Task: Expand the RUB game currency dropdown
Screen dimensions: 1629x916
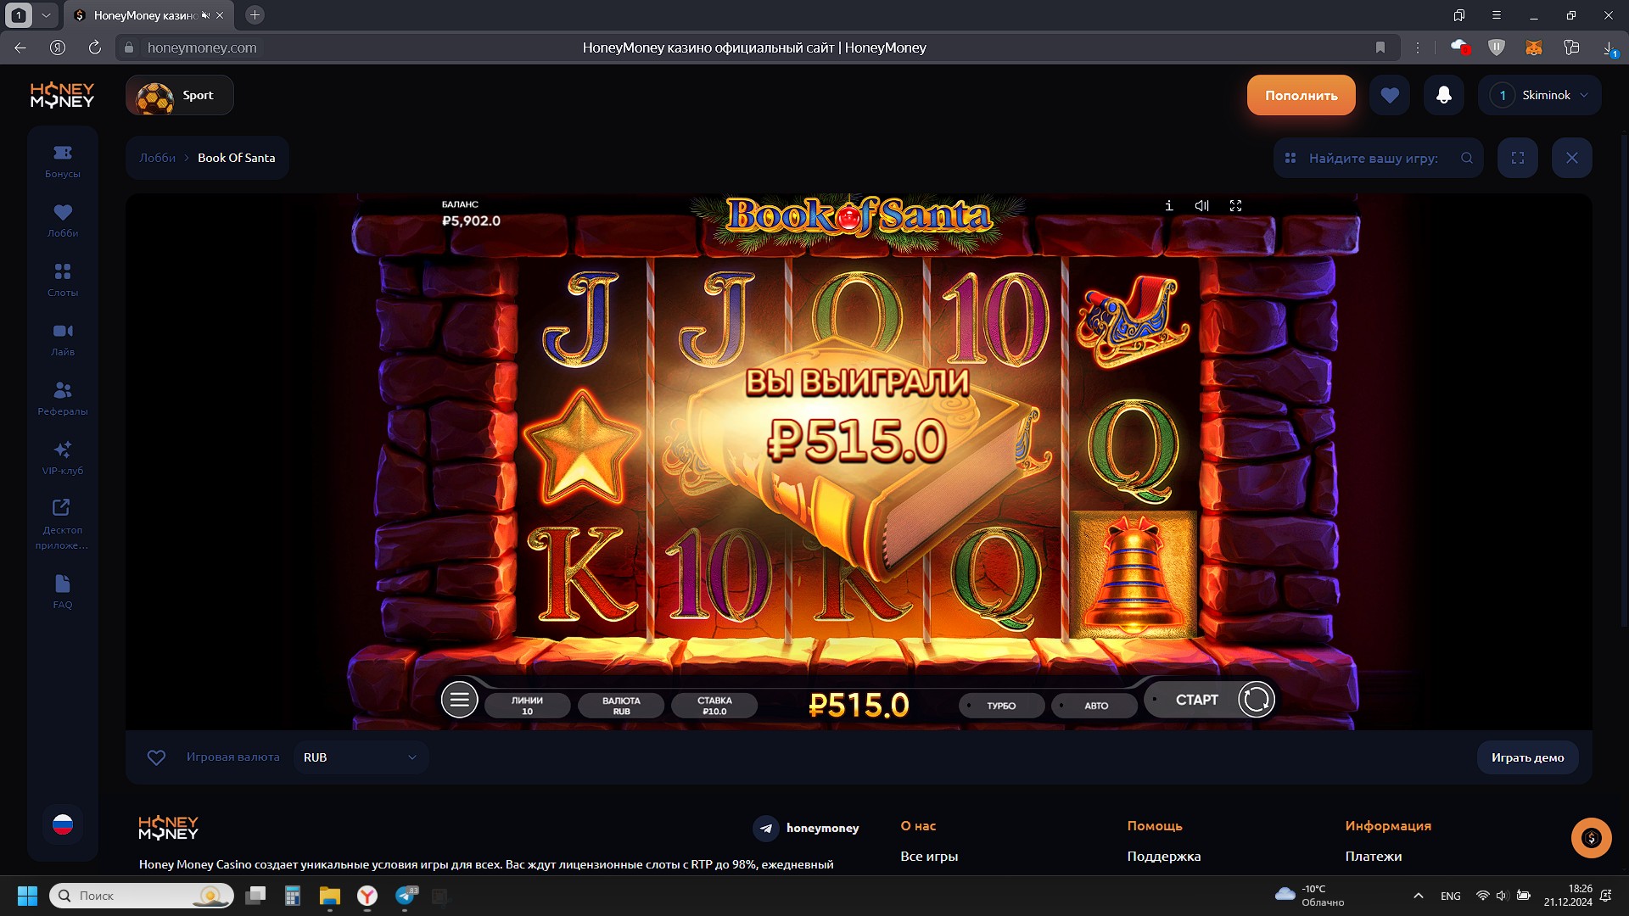Action: click(361, 757)
